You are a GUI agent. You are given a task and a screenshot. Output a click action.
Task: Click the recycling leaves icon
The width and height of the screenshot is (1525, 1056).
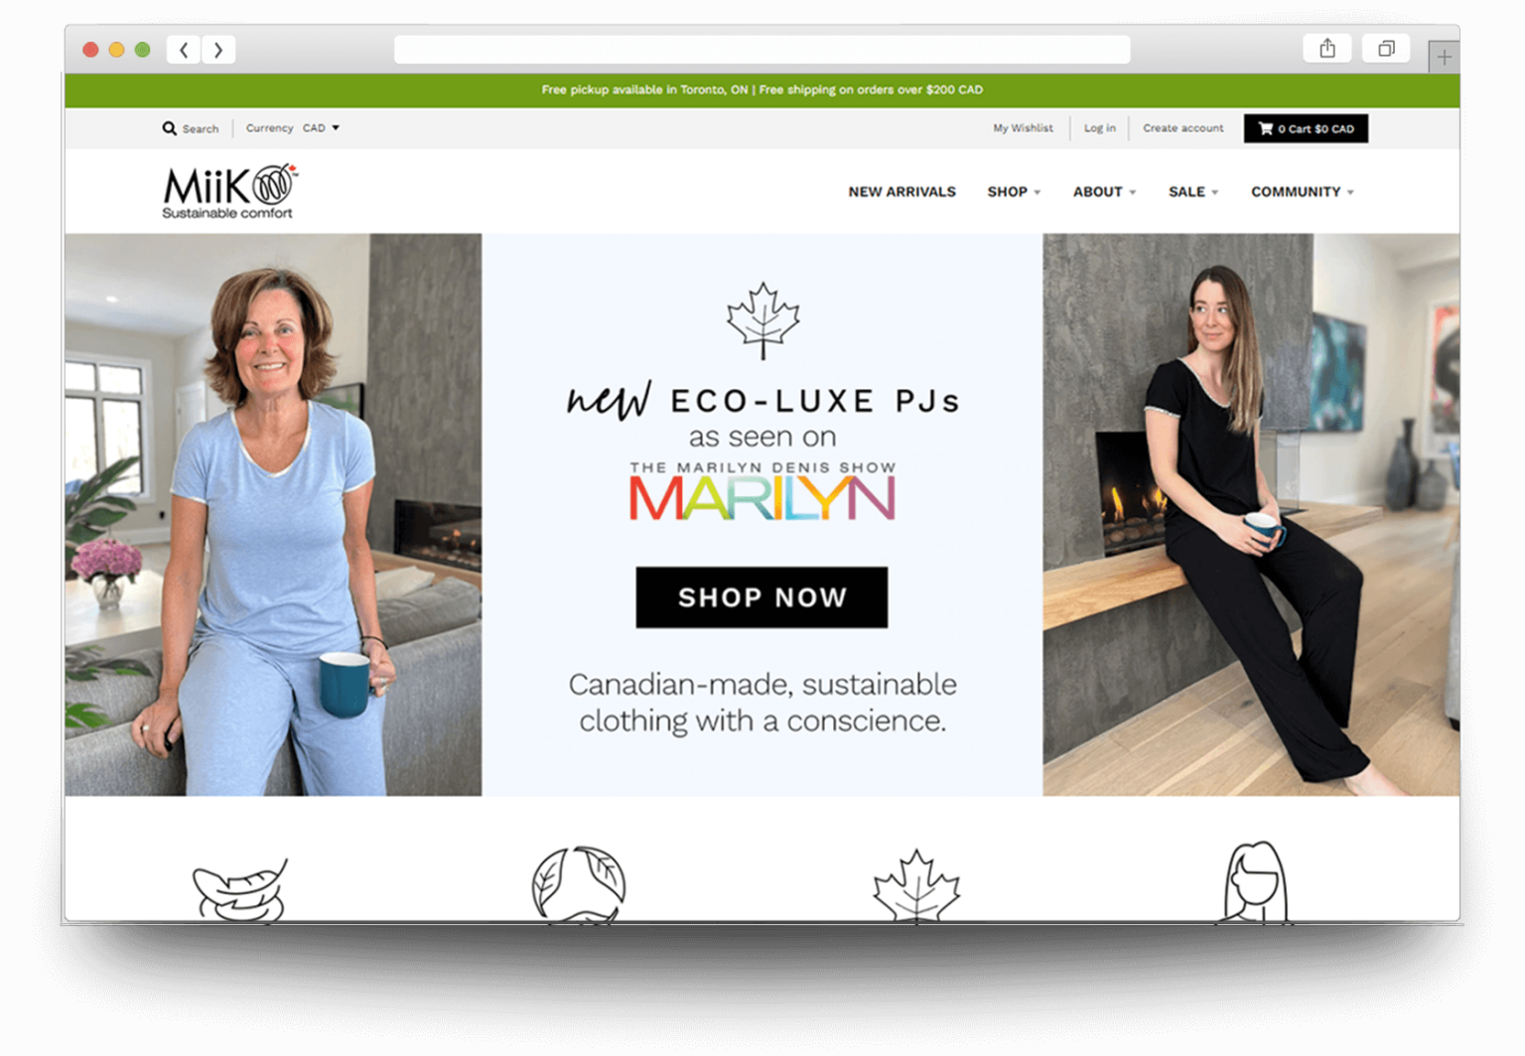pos(579,884)
